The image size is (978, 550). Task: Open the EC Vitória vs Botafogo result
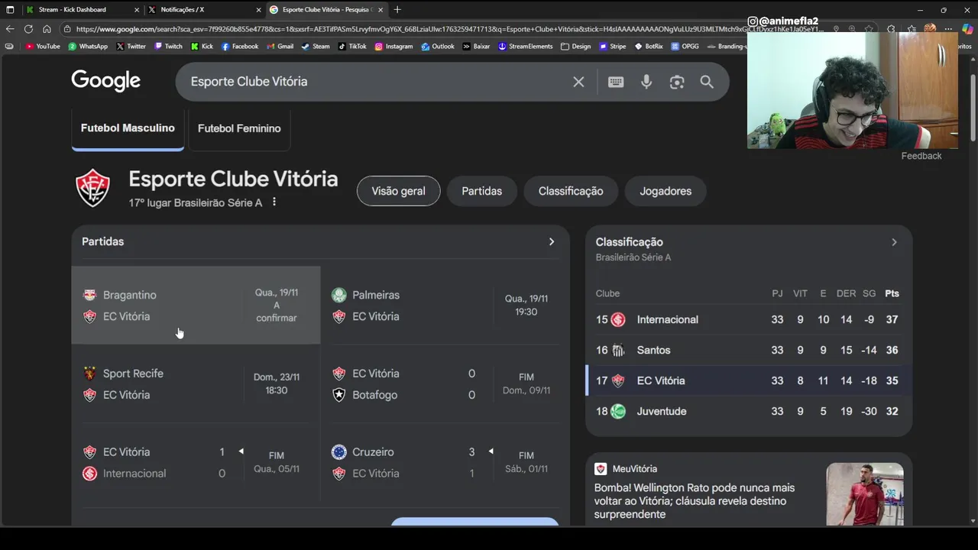445,383
